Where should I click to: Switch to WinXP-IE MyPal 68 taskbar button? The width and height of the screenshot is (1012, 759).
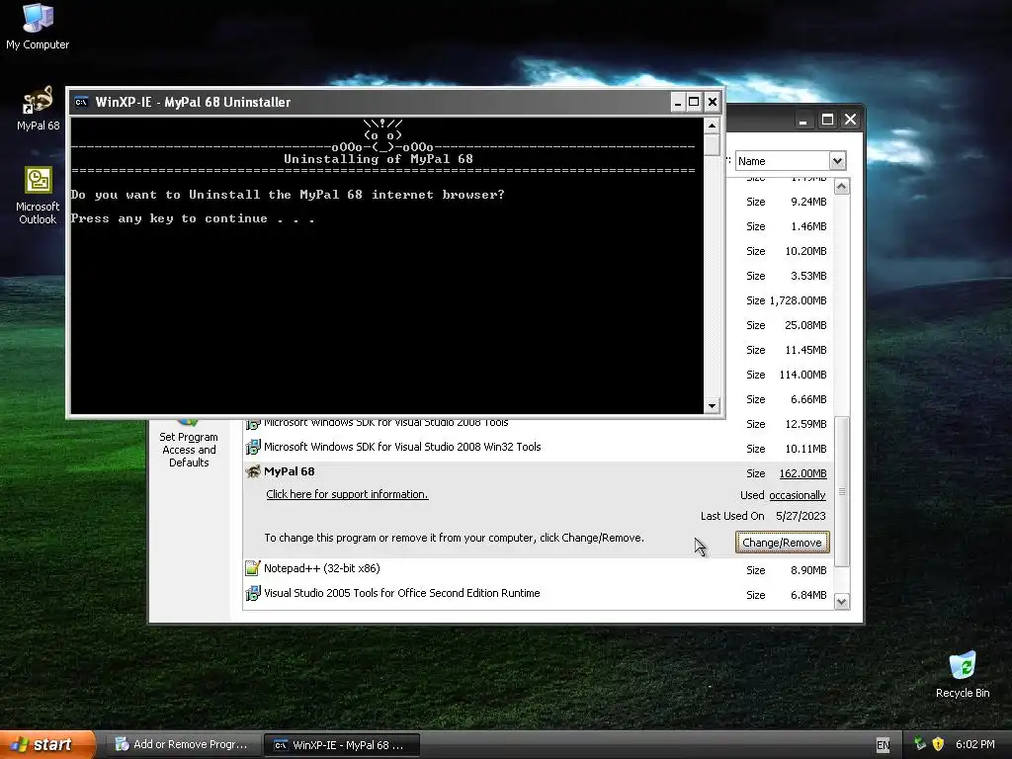click(342, 745)
